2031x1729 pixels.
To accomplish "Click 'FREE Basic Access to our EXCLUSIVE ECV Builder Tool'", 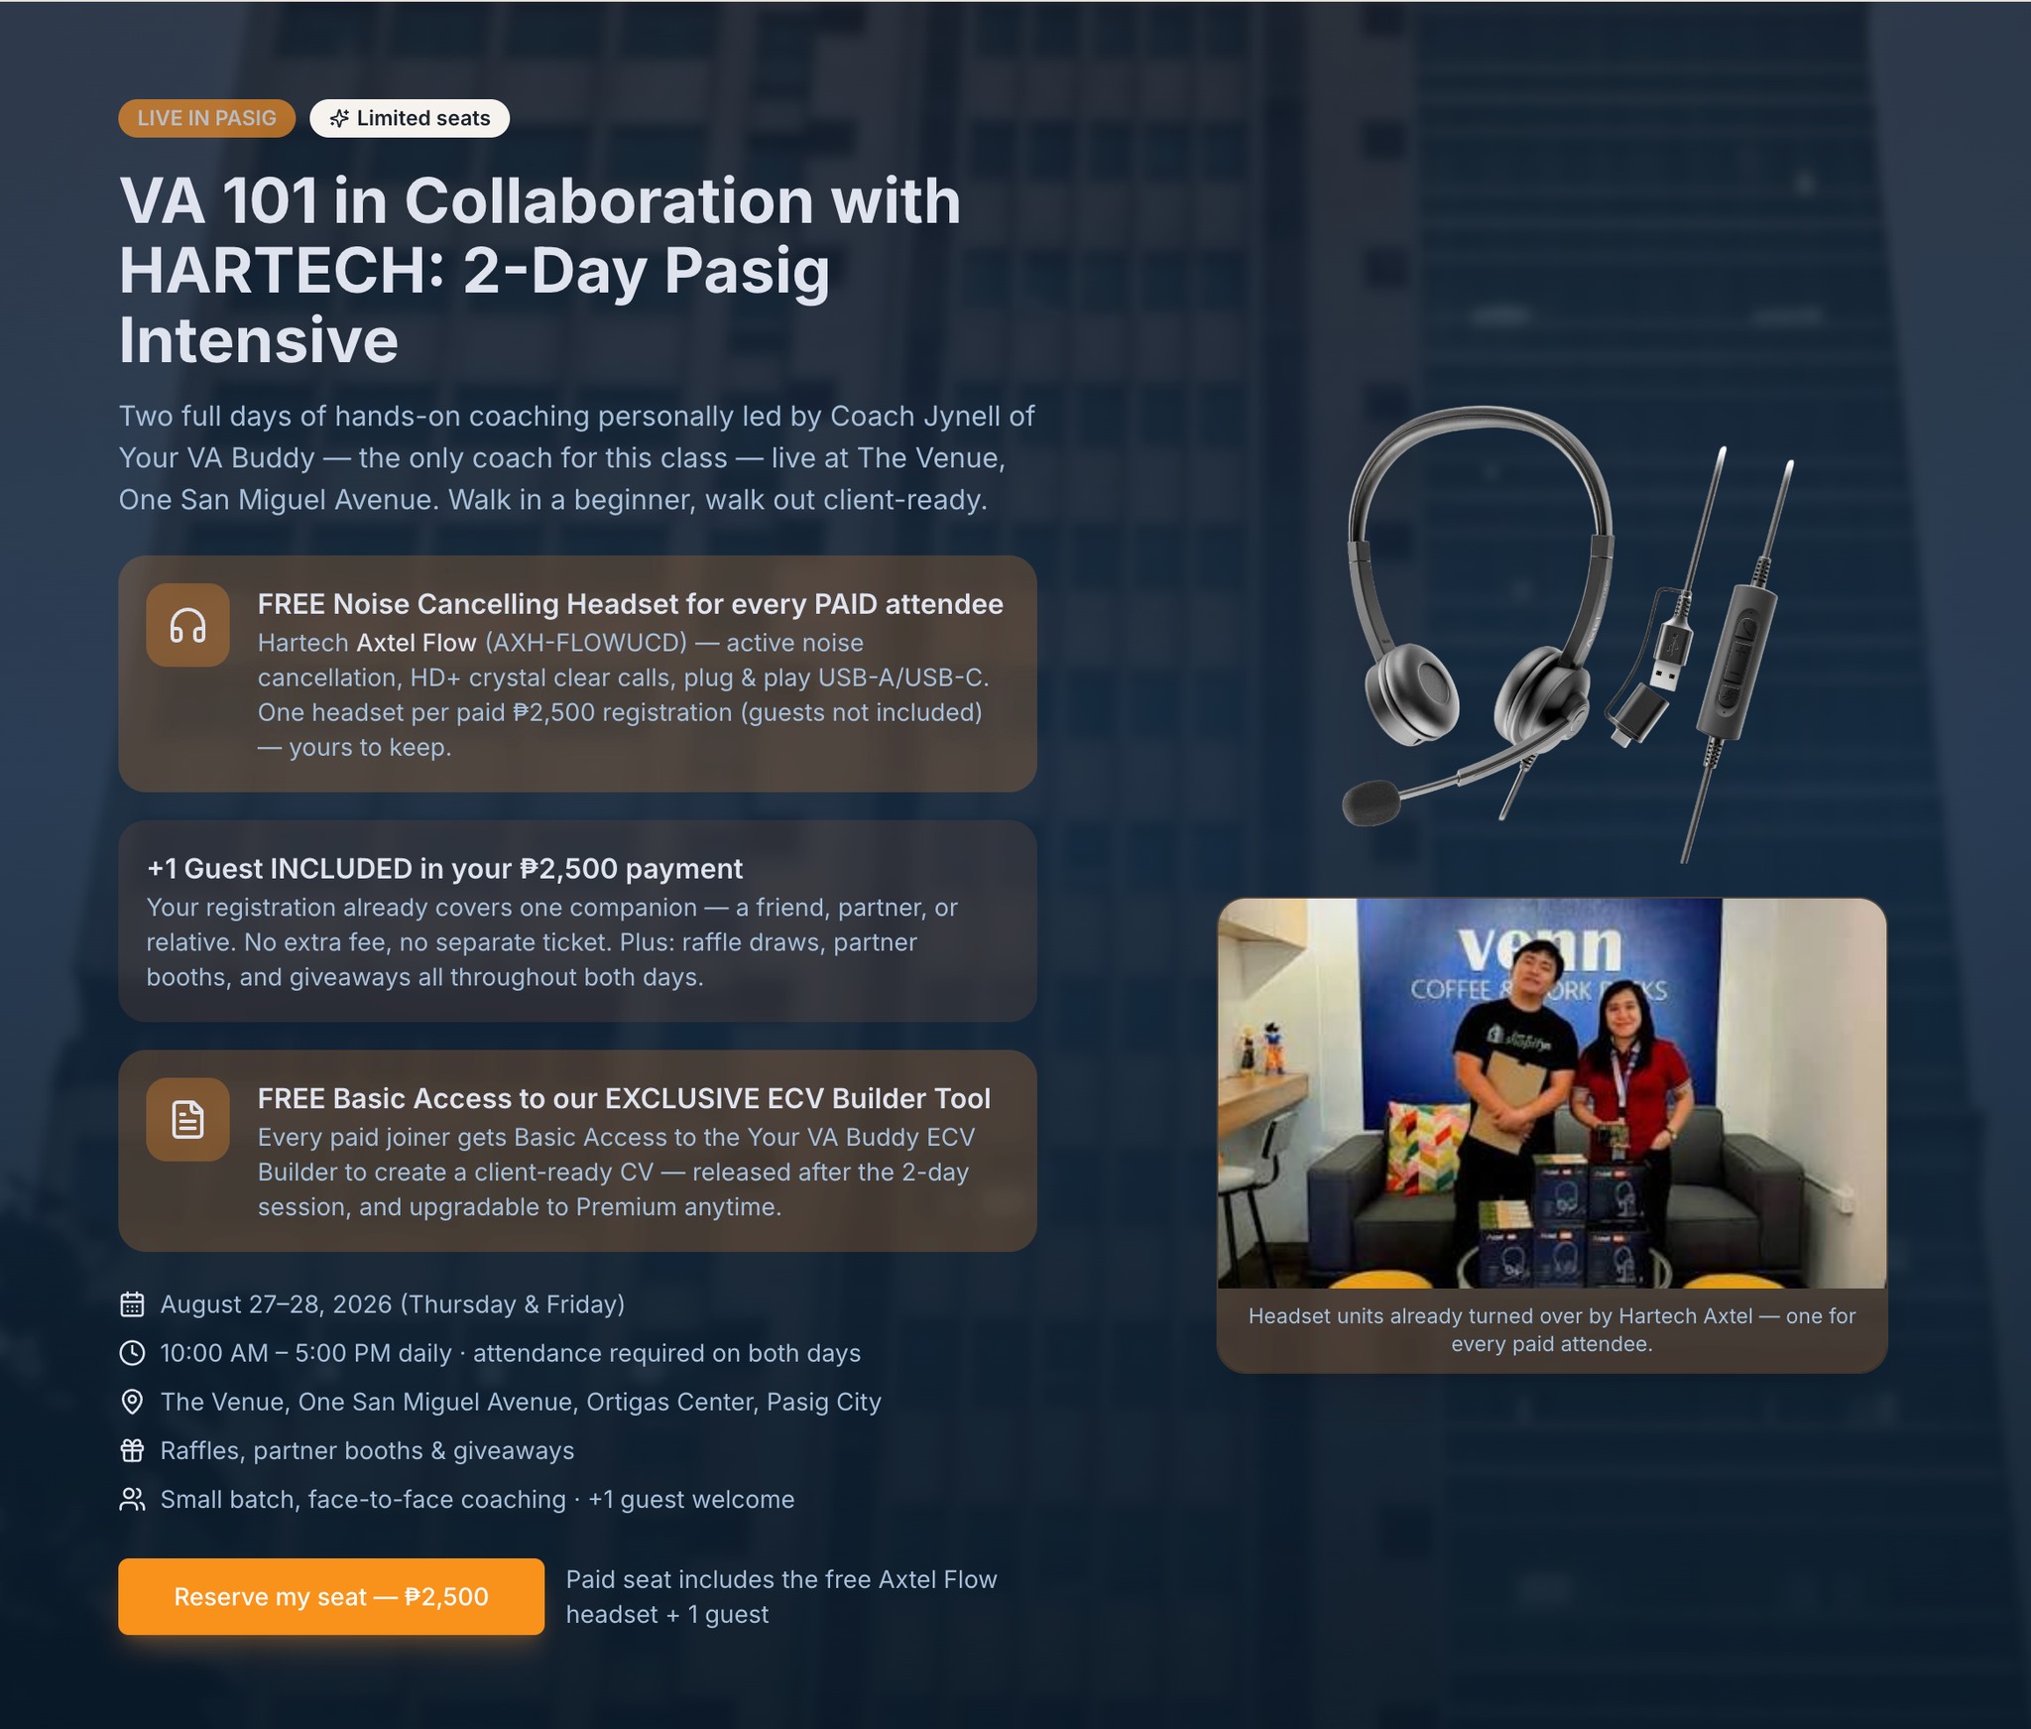I will click(x=624, y=1098).
